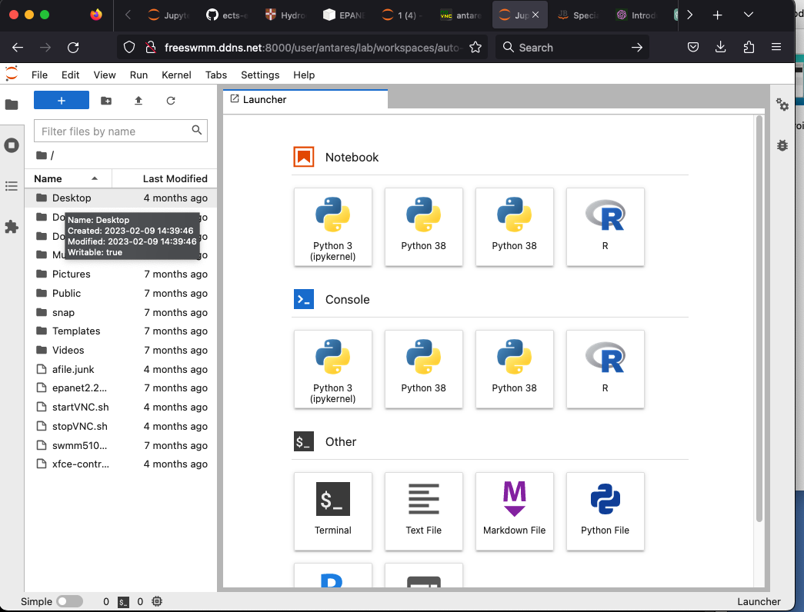This screenshot has width=804, height=612.
Task: Open the View menu
Action: coord(105,75)
